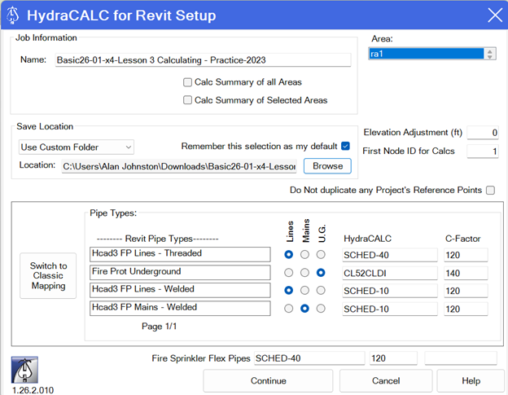Click SCHED-10 field for Hcad3 FP Lines - Welded
This screenshot has width=508, height=395.
click(x=390, y=291)
